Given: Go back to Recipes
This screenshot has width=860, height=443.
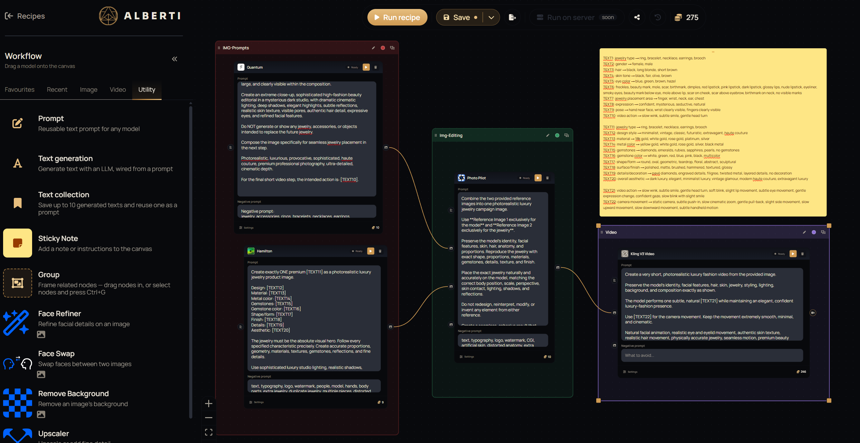Looking at the screenshot, I should click(25, 16).
